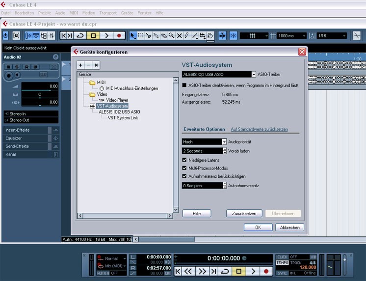
Task: Toggle Snap on/off in project toolbar
Action: coord(233,36)
